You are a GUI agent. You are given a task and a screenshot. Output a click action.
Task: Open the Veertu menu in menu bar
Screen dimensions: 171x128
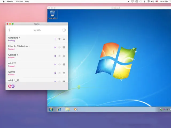10,1
